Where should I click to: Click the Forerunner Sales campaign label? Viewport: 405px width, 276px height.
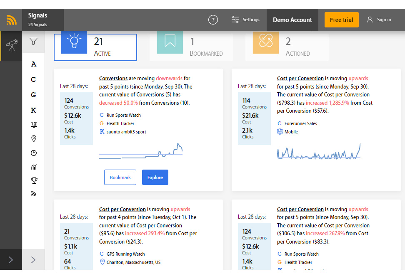[x=301, y=123]
